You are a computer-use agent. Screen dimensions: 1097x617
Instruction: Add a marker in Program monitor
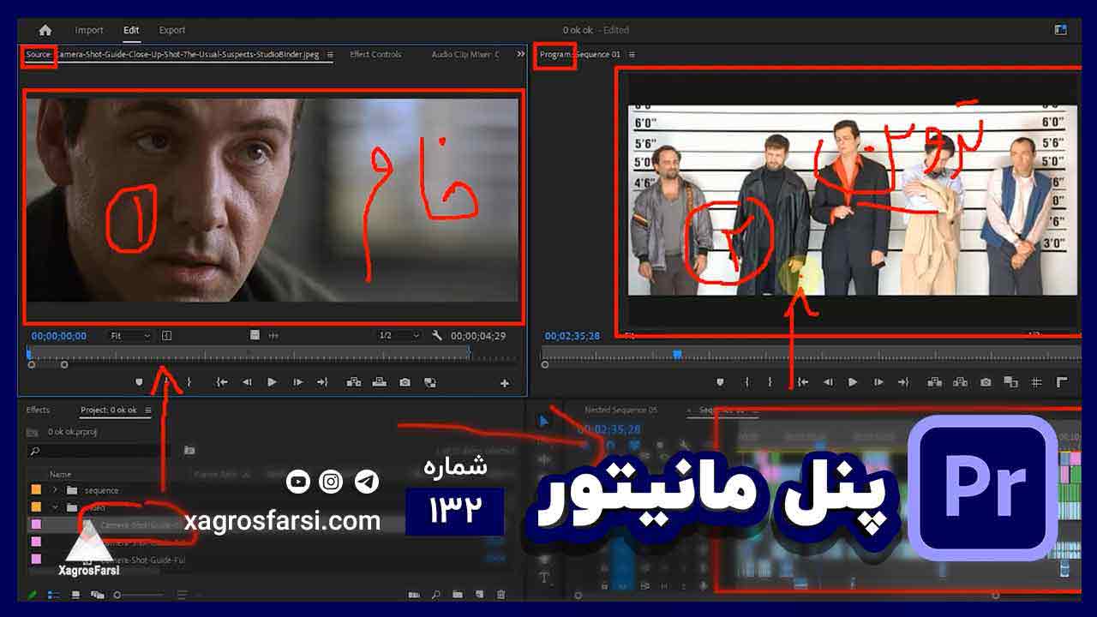(720, 382)
